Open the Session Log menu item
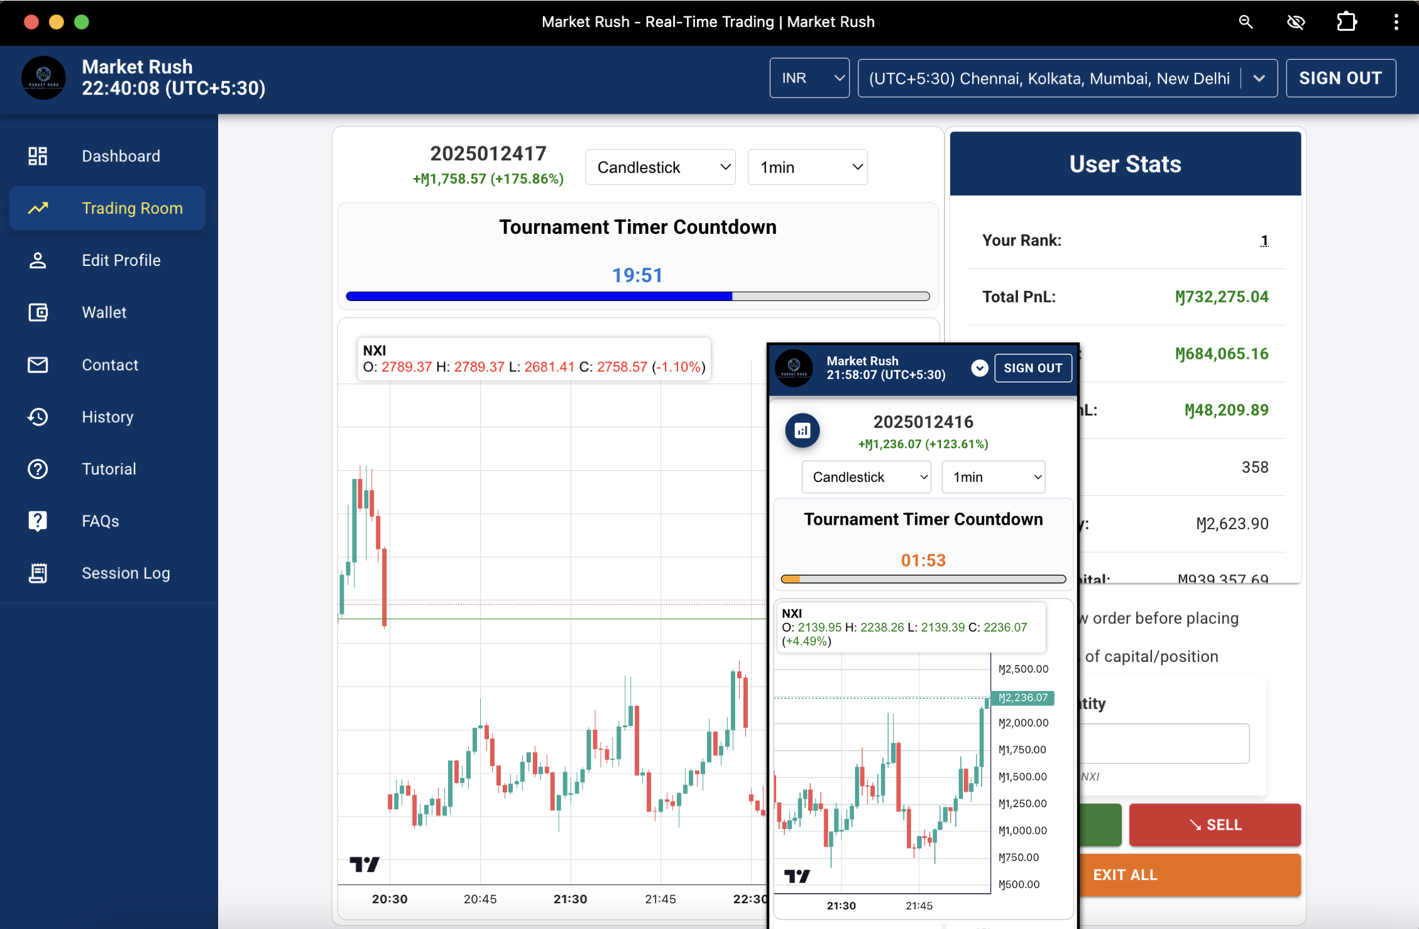 (107, 573)
